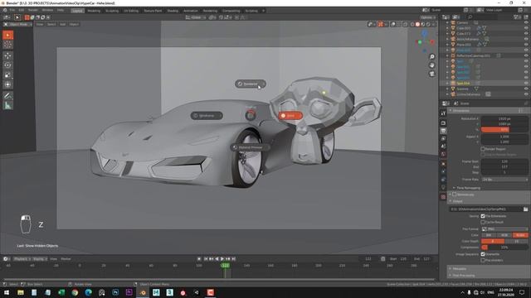Switch to the UV Editing workspace tab
531x298 pixels.
click(x=131, y=11)
